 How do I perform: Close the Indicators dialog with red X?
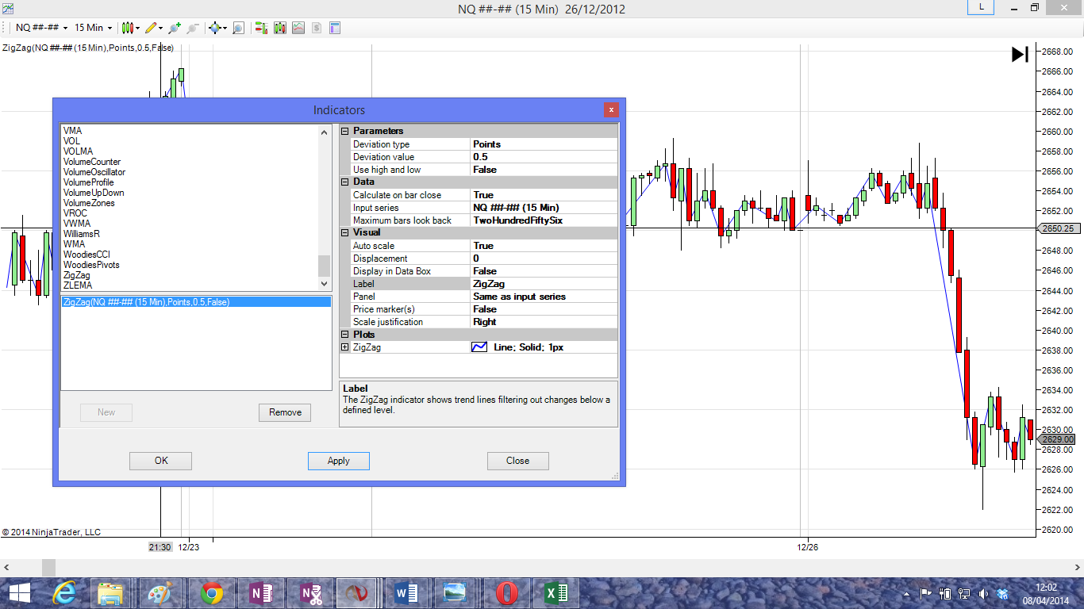610,110
